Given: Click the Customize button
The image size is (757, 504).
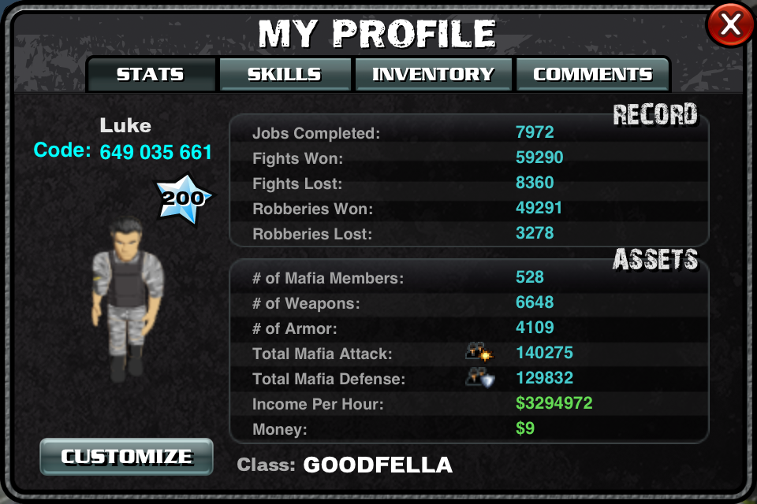Looking at the screenshot, I should [126, 457].
